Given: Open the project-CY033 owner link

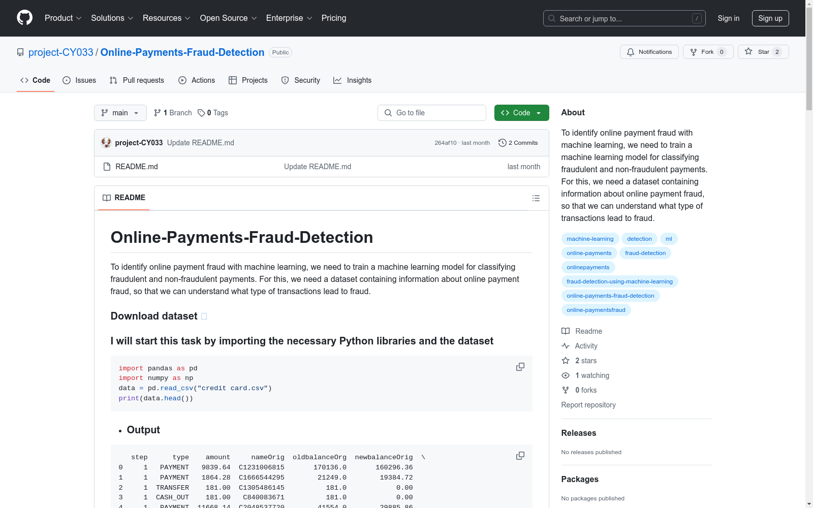Looking at the screenshot, I should [x=61, y=52].
